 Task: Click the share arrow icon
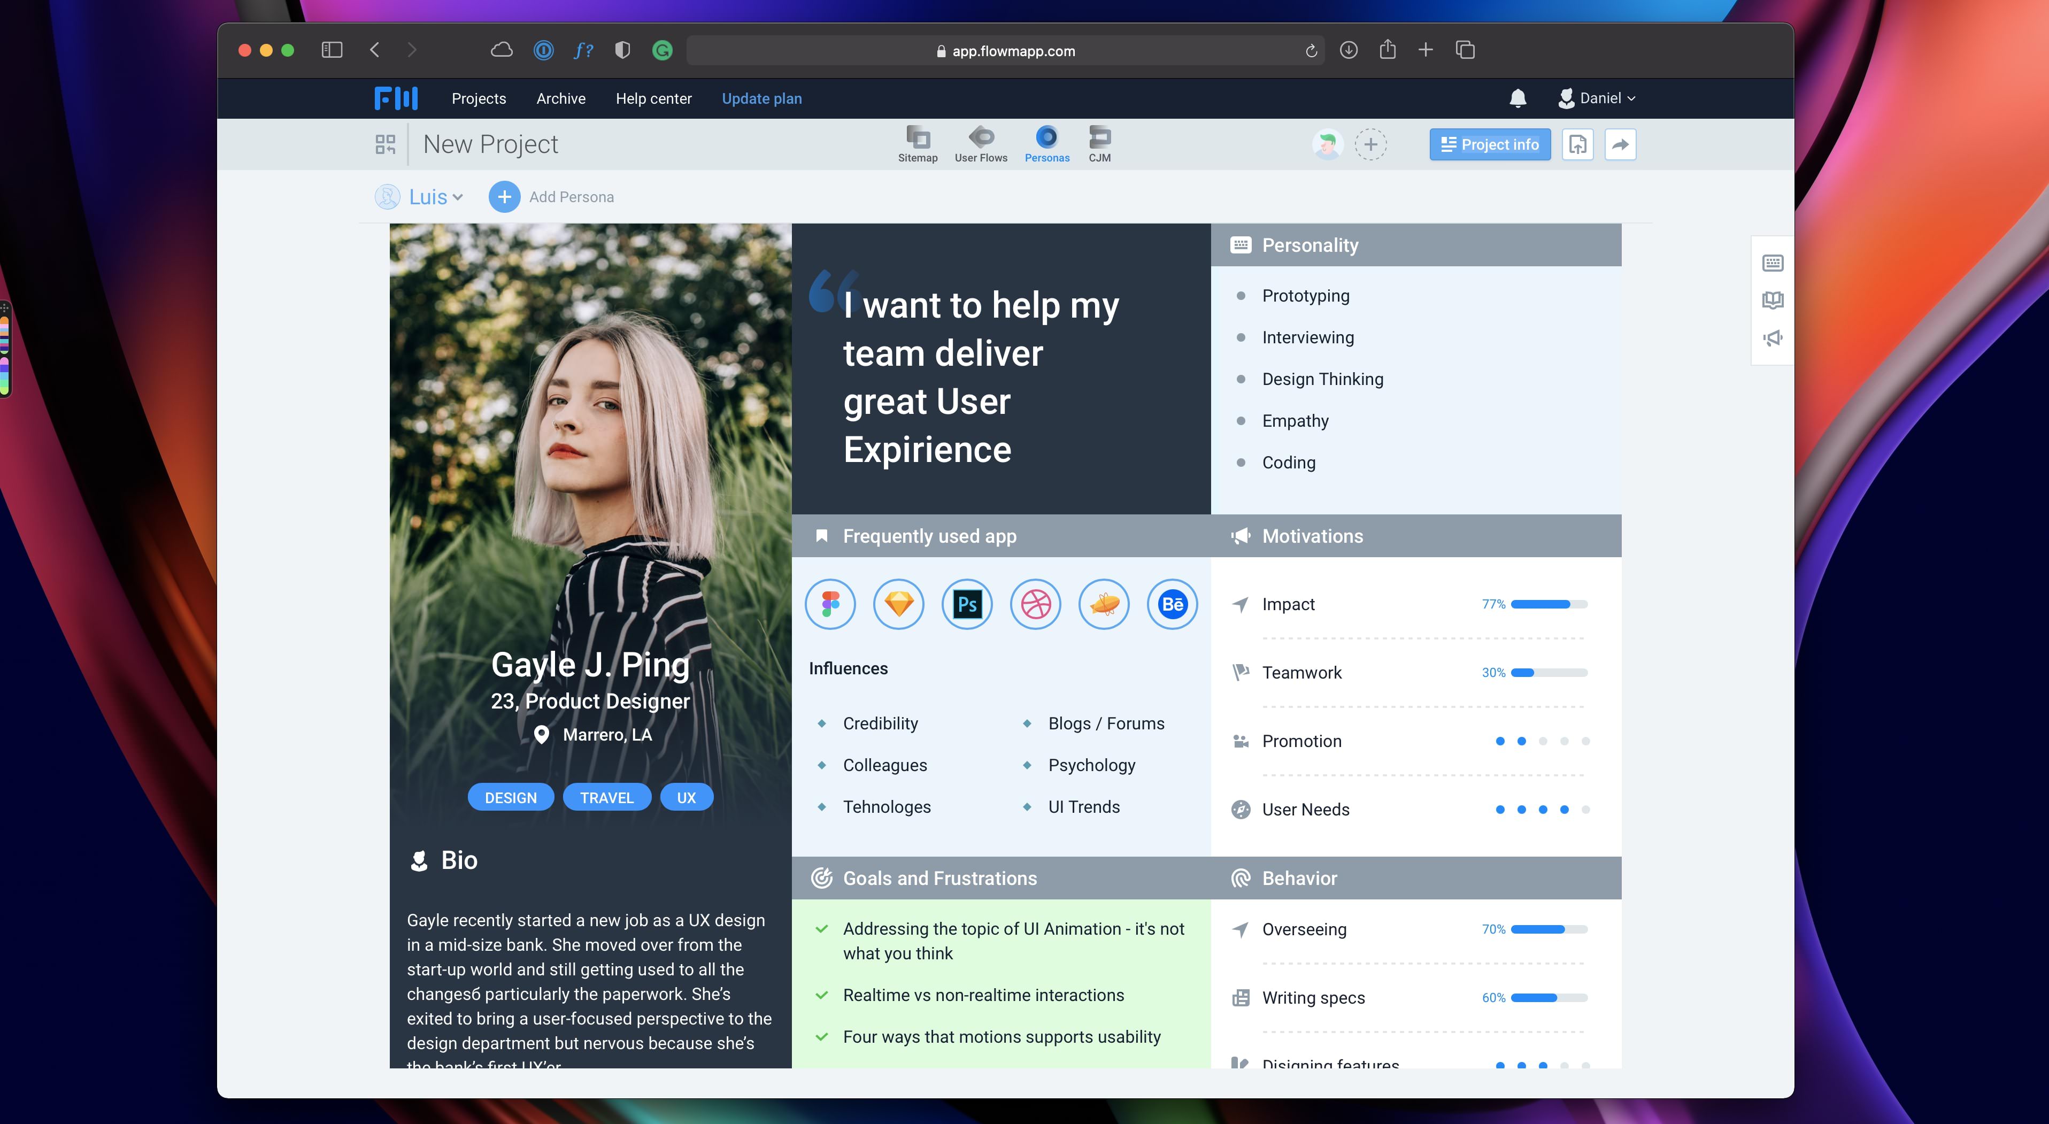point(1620,144)
